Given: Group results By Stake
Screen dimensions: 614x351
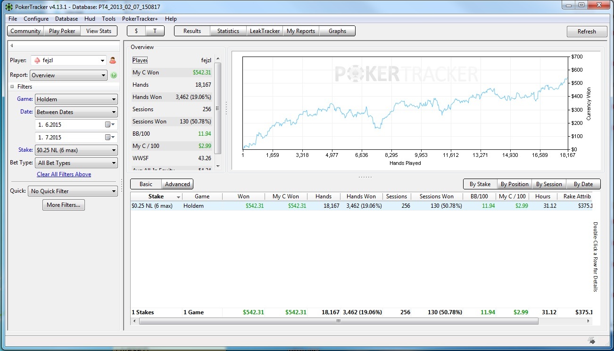Looking at the screenshot, I should tap(480, 184).
